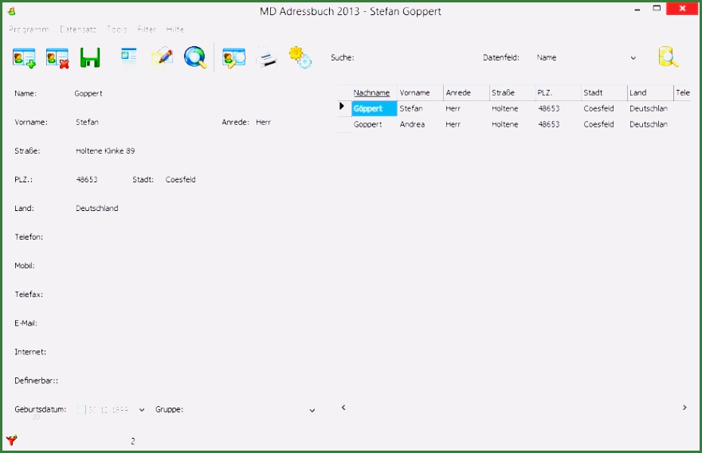This screenshot has height=453, width=702.
Task: Maximize the MD Adressbuch window
Action: point(657,9)
